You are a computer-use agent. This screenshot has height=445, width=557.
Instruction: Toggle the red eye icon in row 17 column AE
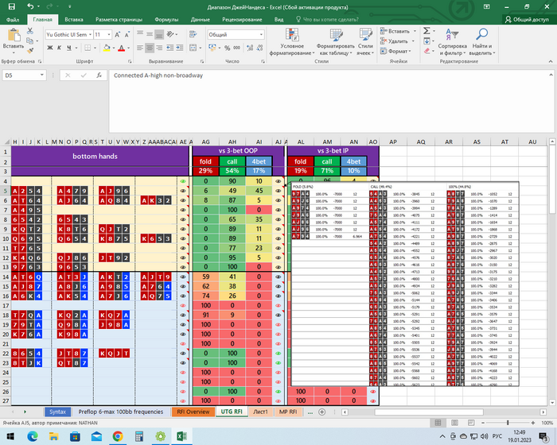[183, 305]
